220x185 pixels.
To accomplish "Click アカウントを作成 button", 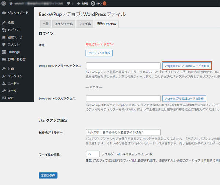I will click(99, 53).
